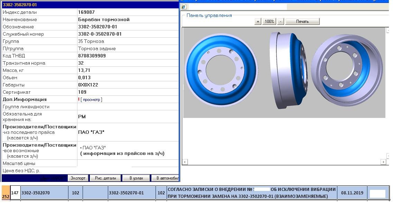This screenshot has width=393, height=203.
Task: Click the Габариты label
Action: point(13,85)
